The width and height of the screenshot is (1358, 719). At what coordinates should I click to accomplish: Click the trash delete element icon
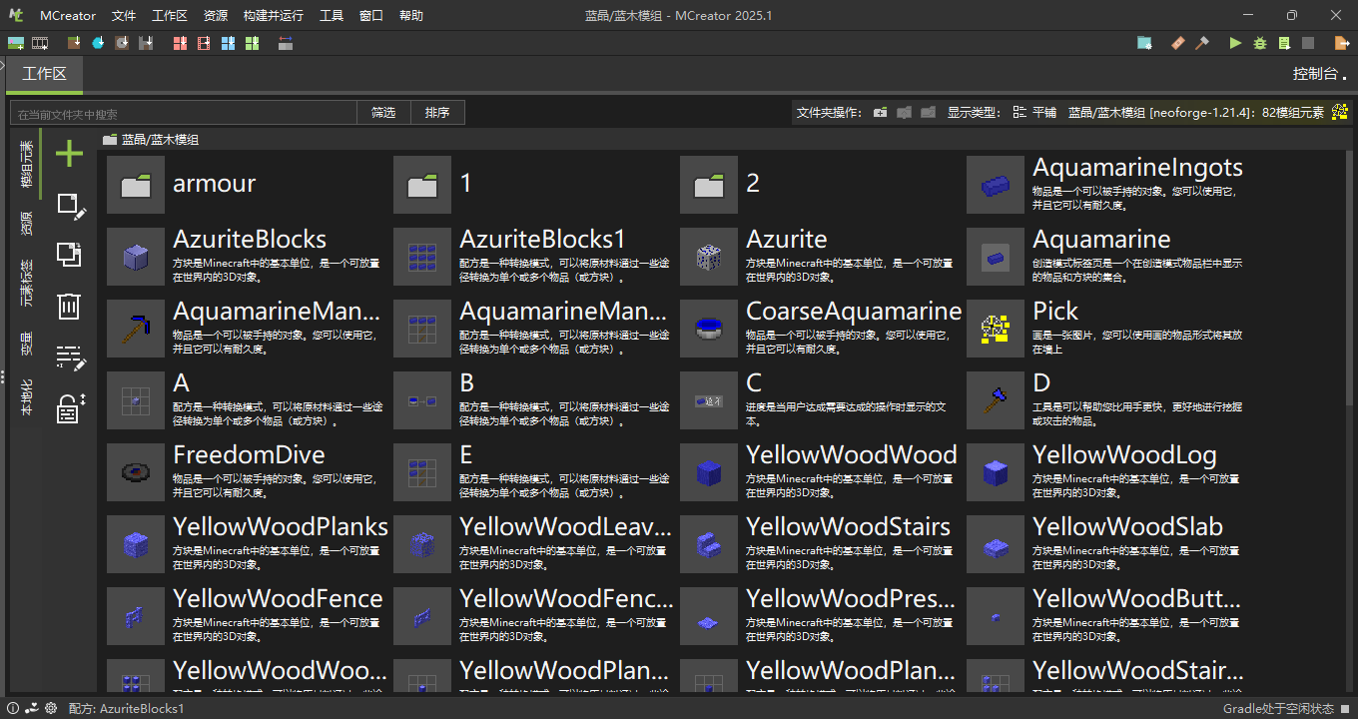click(x=69, y=306)
